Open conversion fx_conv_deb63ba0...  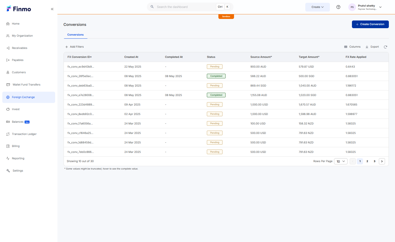81,86
